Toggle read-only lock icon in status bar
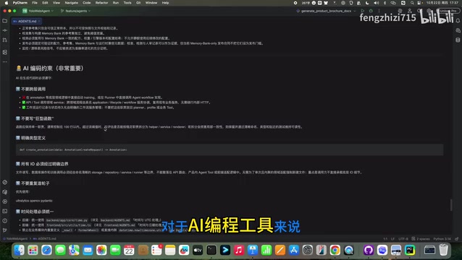This screenshot has height=260, width=462. (x=457, y=238)
